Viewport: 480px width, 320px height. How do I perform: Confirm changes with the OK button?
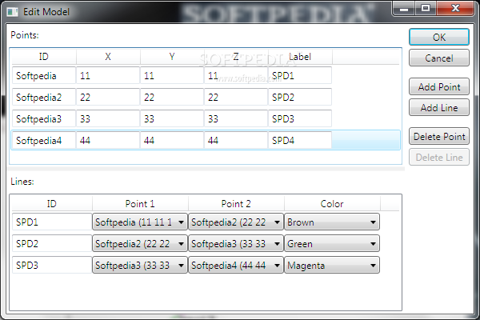[439, 37]
